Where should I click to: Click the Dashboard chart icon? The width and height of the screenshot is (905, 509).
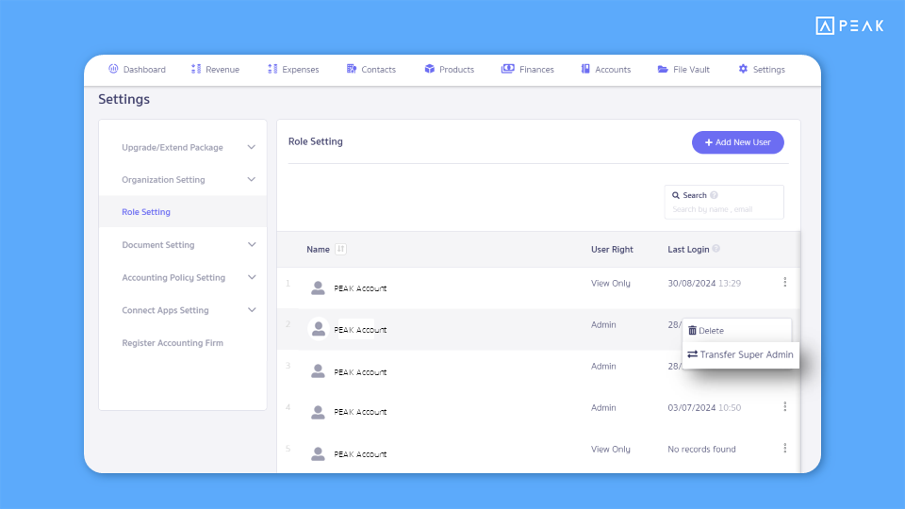pyautogui.click(x=113, y=69)
